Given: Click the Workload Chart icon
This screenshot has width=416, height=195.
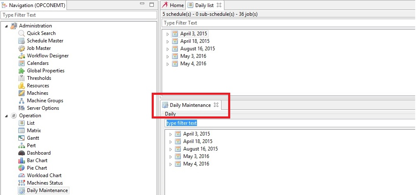Looking at the screenshot, I should coord(22,175).
